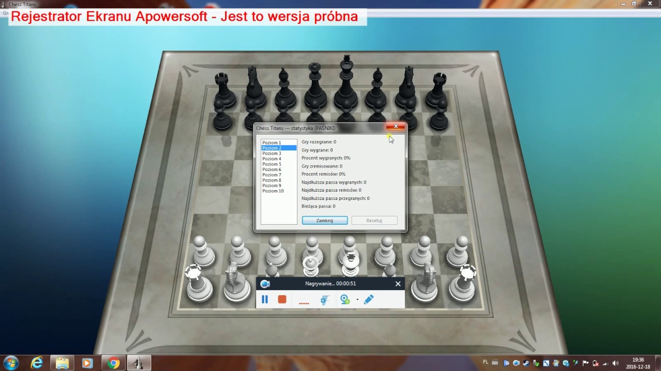
Task: Close the Chess Titans statystyka dialog
Action: click(396, 127)
